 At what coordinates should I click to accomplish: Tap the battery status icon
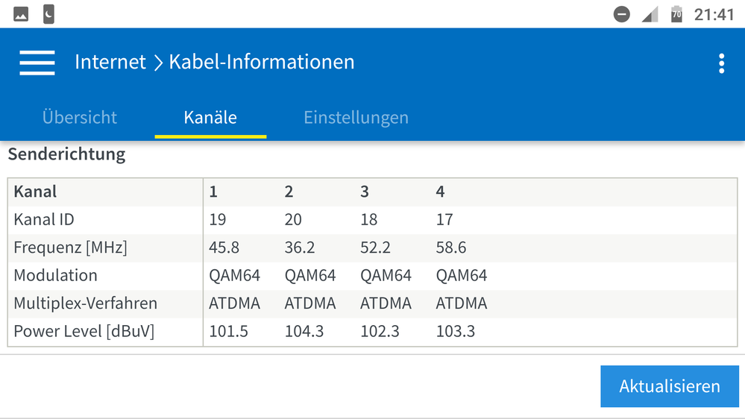pyautogui.click(x=676, y=14)
